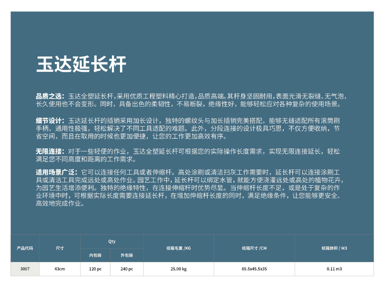The height and width of the screenshot is (291, 385).
Task: Select the 内包装 sub-header cell
Action: [x=95, y=255]
